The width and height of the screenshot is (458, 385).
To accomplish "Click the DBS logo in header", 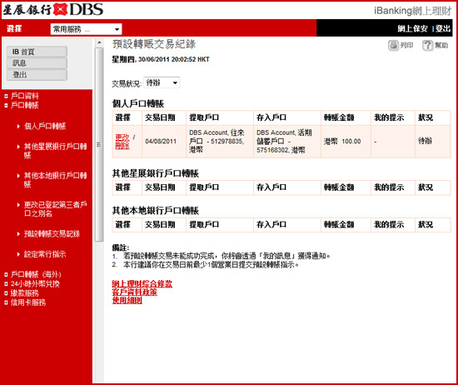I will click(52, 10).
